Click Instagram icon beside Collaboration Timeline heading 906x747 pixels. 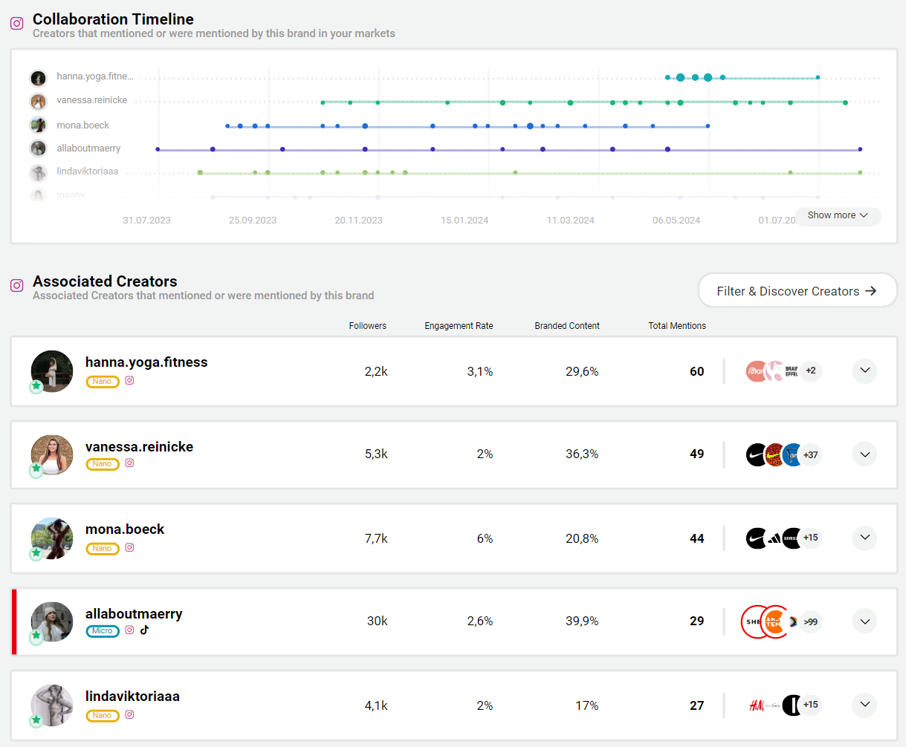point(16,23)
